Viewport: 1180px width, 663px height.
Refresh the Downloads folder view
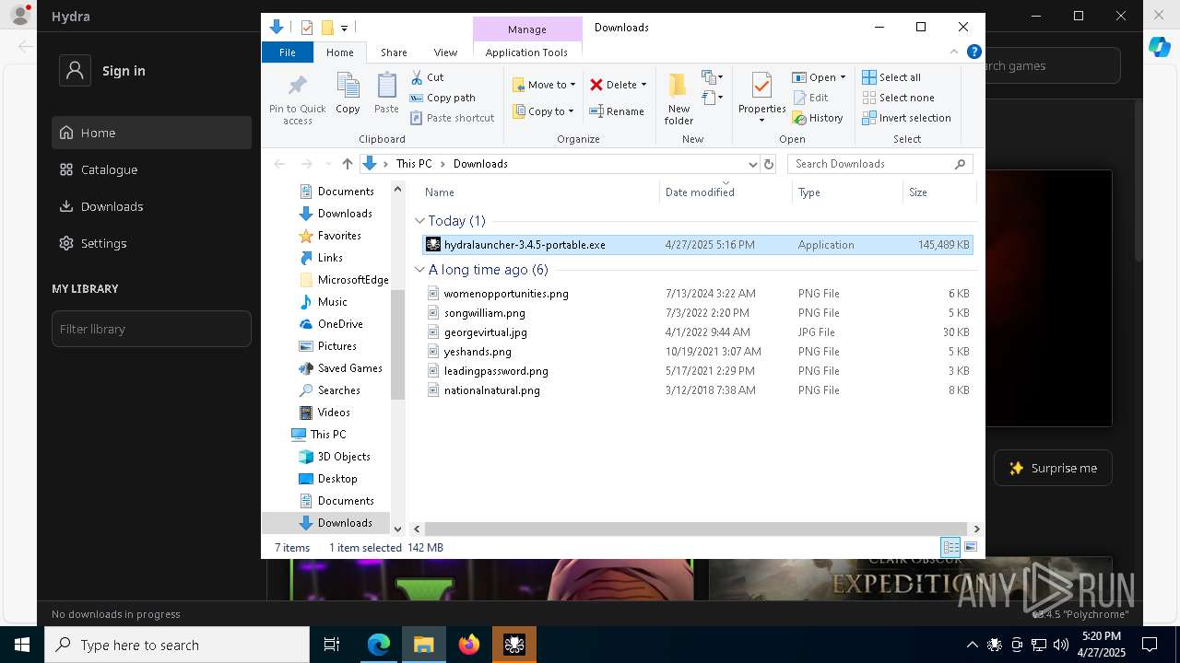tap(769, 164)
